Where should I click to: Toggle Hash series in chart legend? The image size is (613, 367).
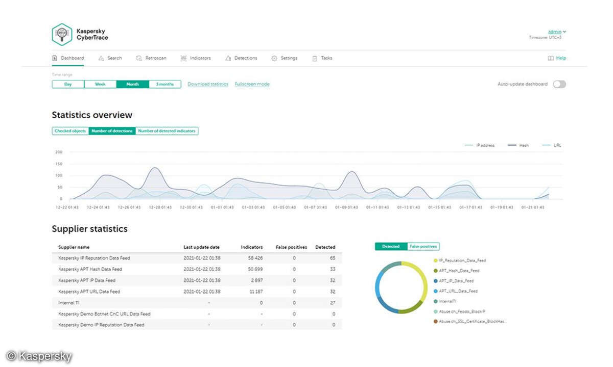click(x=518, y=145)
